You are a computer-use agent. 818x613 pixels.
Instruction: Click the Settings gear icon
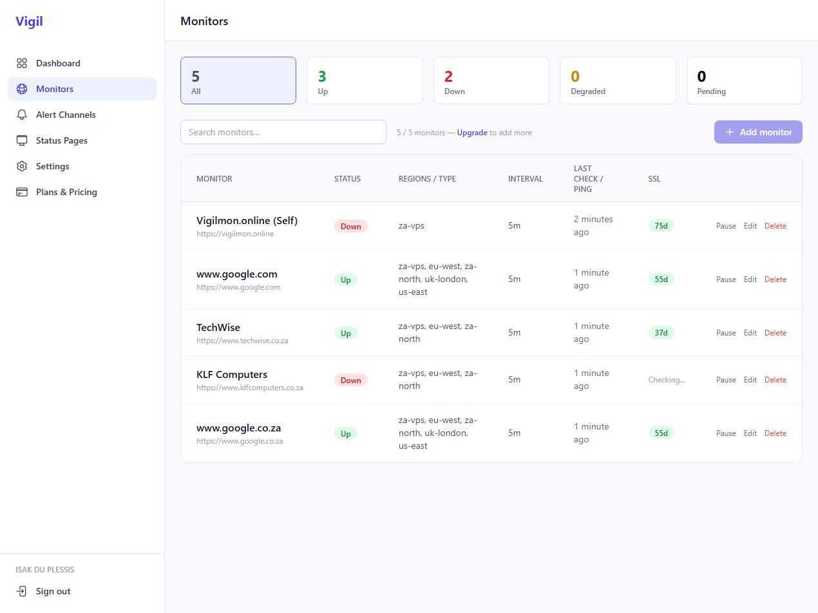[x=22, y=166]
